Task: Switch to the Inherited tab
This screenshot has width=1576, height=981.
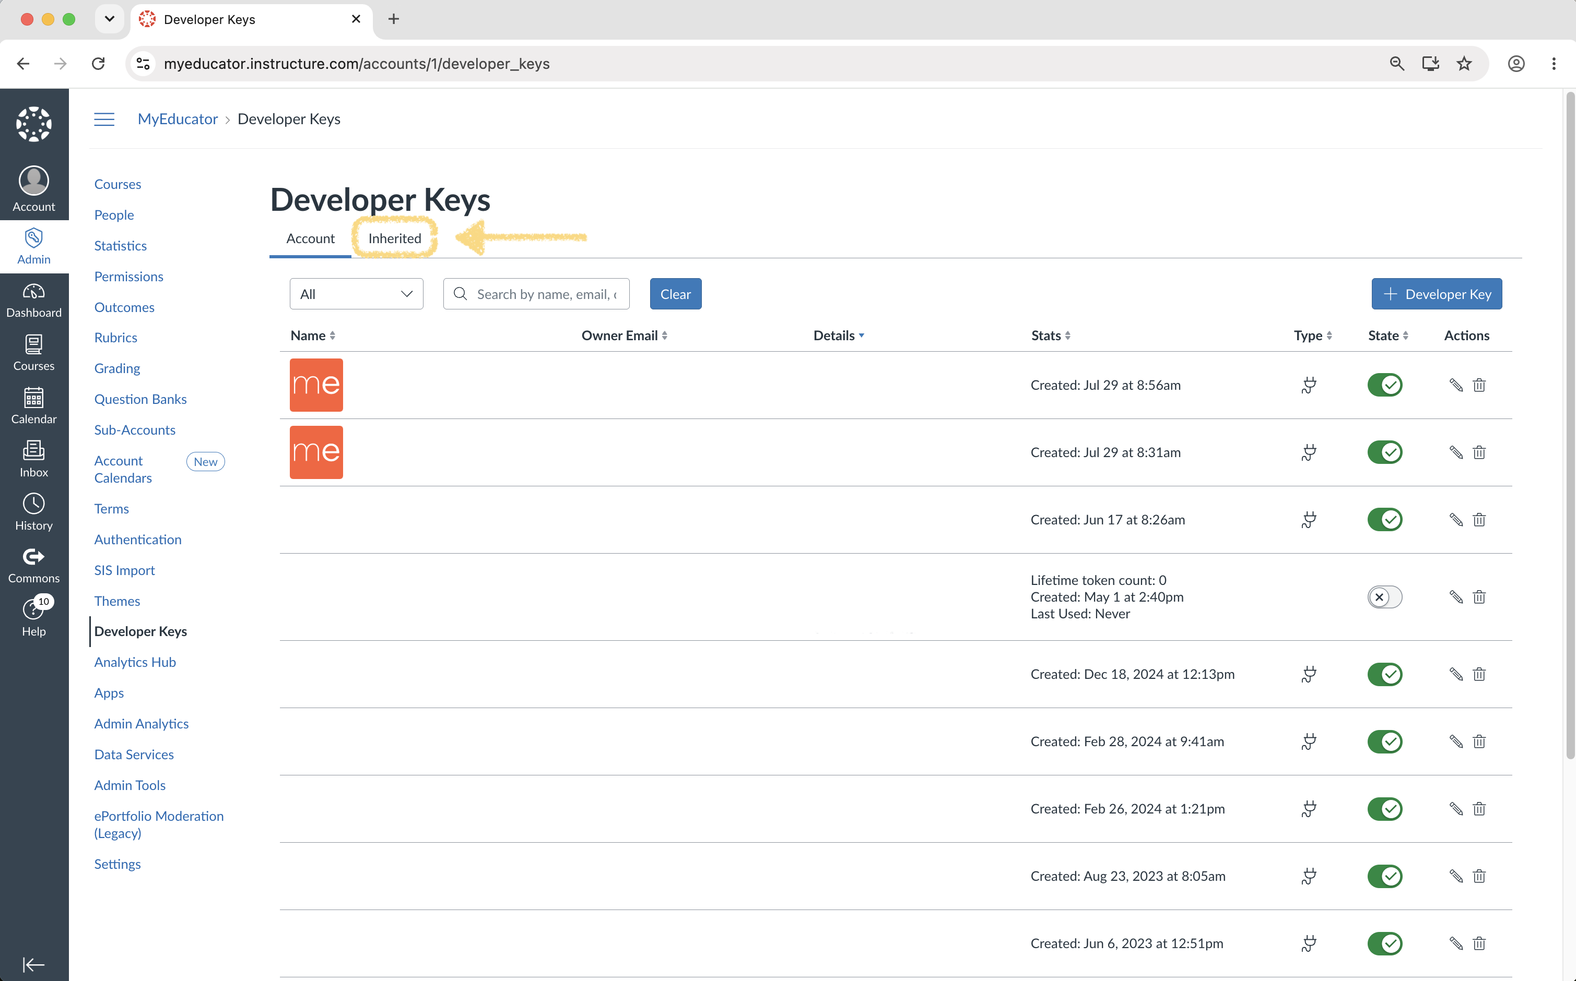Action: click(x=395, y=238)
